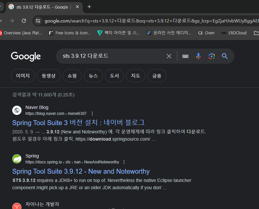The width and height of the screenshot is (259, 209).
Task: Filter results by 금융
Action: (156, 76)
